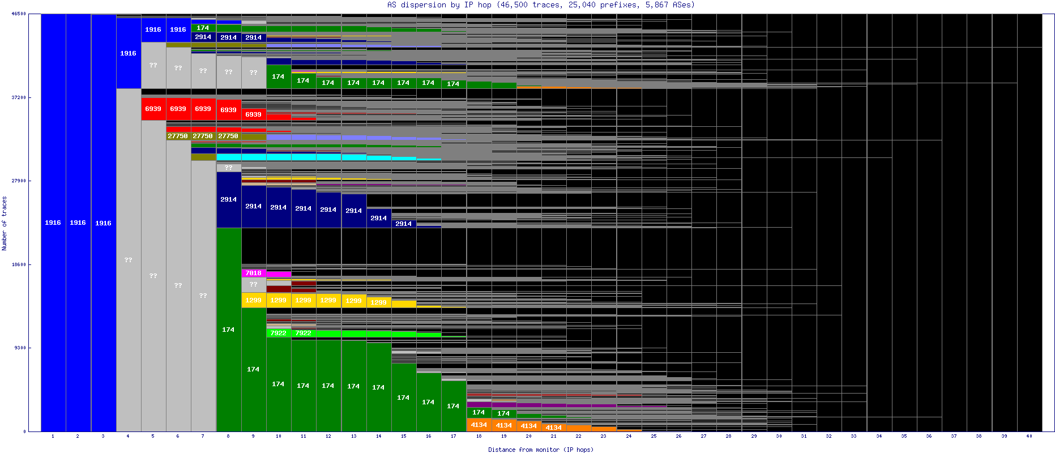Click the y-axis tick label 46500
The width and height of the screenshot is (1055, 453).
[19, 14]
